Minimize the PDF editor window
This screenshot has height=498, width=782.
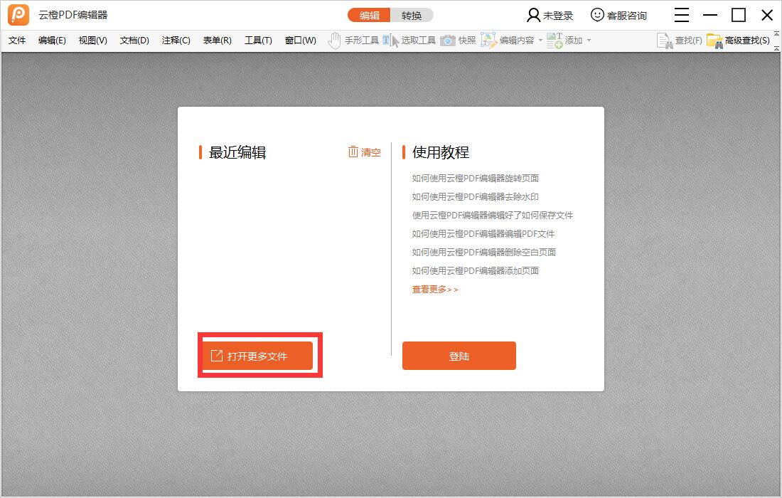tap(710, 15)
